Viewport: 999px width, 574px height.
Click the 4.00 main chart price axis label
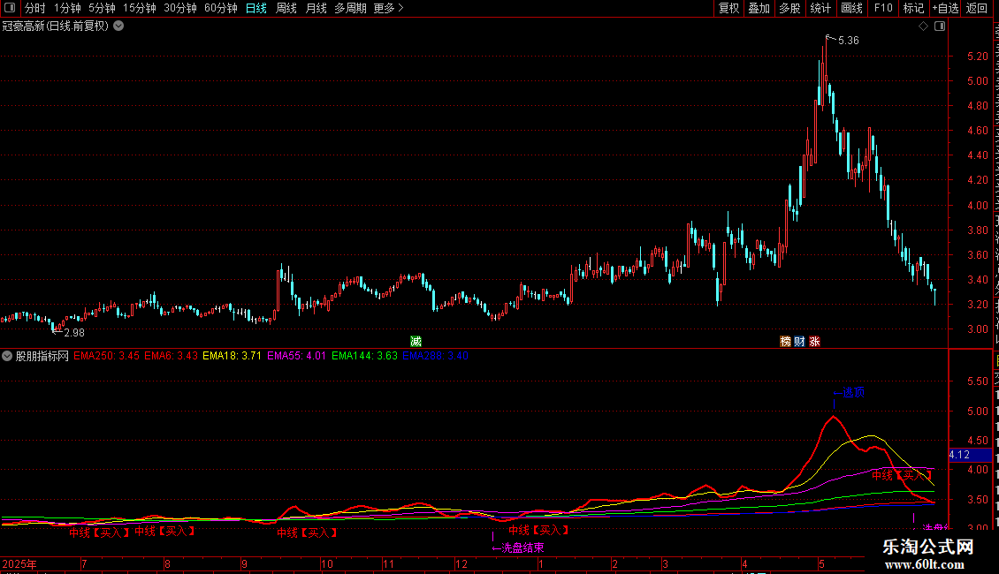[x=977, y=206]
